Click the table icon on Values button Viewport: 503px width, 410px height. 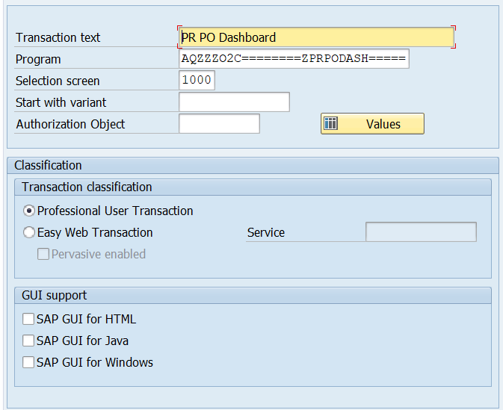[x=331, y=123]
